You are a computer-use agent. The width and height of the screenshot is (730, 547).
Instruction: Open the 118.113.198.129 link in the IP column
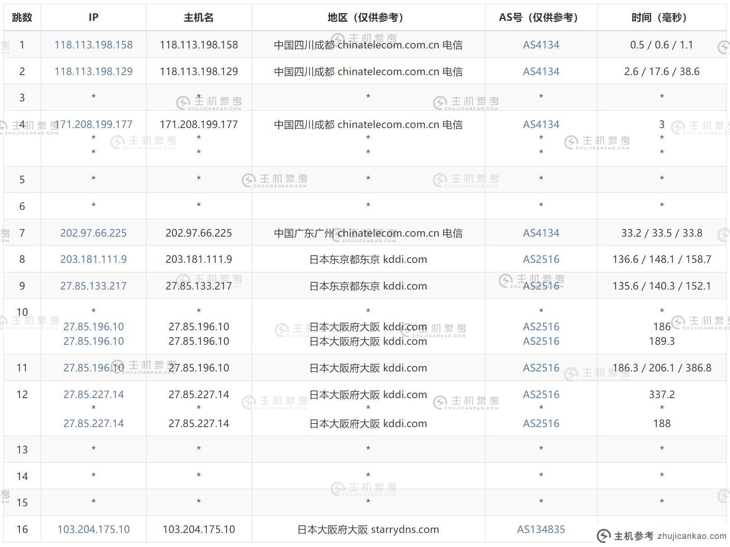coord(93,71)
